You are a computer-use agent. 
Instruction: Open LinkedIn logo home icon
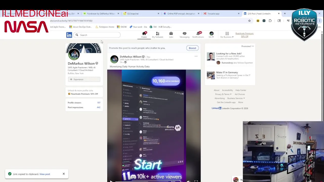[x=69, y=35]
